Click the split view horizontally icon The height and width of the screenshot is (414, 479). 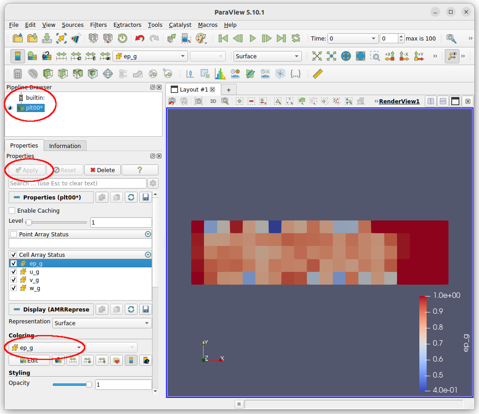(430, 101)
